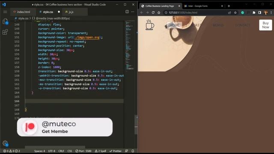
Task: Go to the browser home page
Action: 159,12
